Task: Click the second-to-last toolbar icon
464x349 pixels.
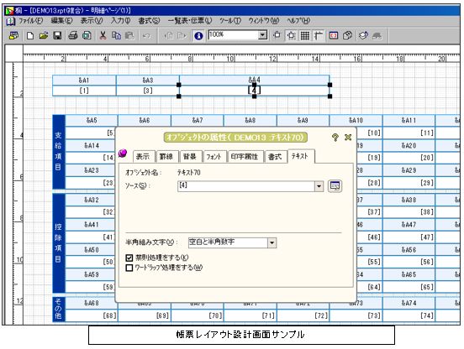Action: [x=363, y=36]
